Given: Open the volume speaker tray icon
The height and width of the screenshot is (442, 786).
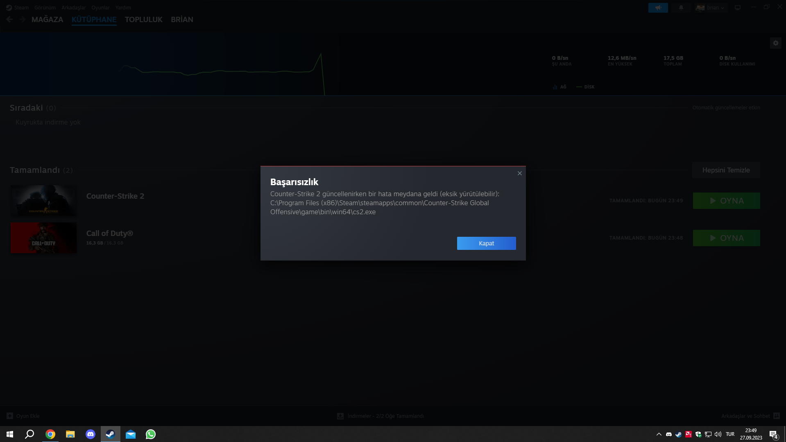Looking at the screenshot, I should pyautogui.click(x=718, y=434).
